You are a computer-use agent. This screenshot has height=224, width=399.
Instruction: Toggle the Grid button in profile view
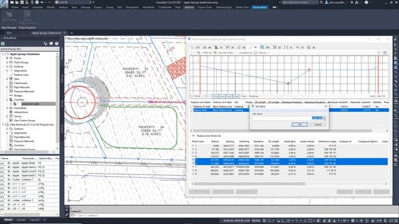click(x=215, y=96)
